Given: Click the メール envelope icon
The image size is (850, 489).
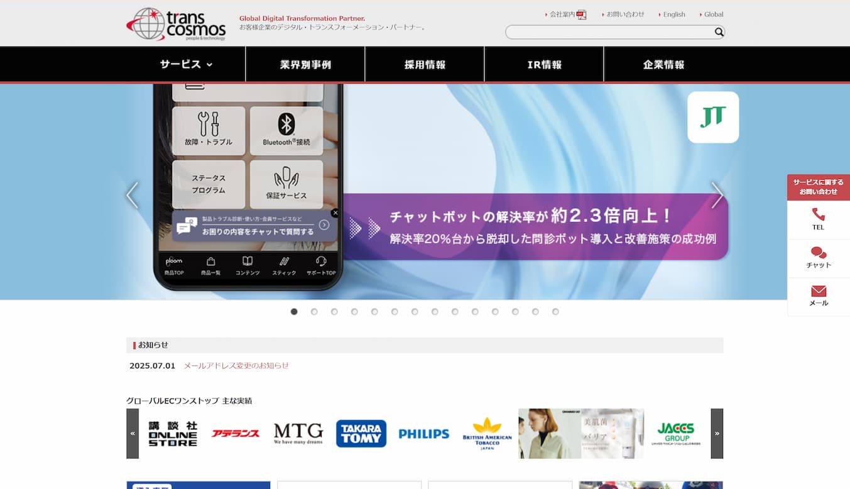Looking at the screenshot, I should [818, 291].
